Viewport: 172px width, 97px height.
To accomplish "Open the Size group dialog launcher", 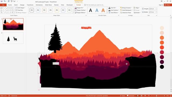I will pos(156,16).
